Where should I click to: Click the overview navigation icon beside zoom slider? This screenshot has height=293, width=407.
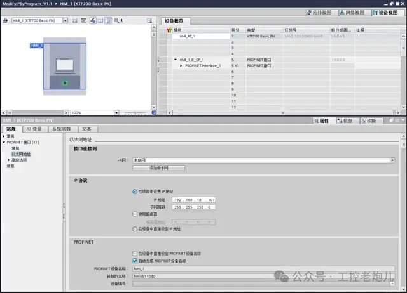pyautogui.click(x=154, y=113)
